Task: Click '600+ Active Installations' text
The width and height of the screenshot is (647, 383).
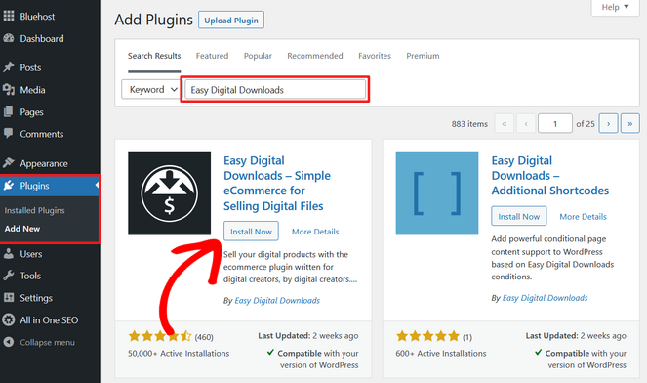Action: click(441, 354)
